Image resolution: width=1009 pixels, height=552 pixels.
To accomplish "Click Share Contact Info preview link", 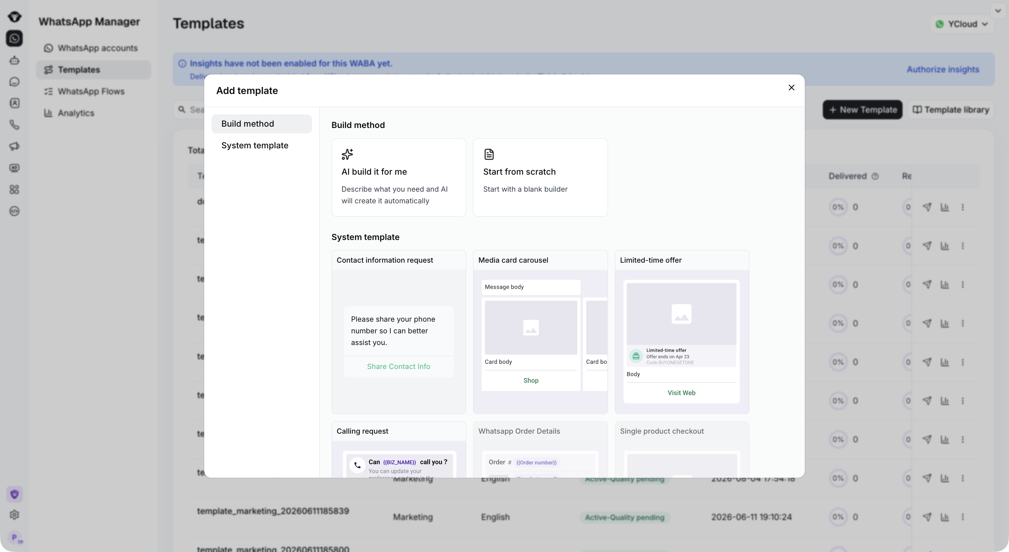I will coord(399,367).
